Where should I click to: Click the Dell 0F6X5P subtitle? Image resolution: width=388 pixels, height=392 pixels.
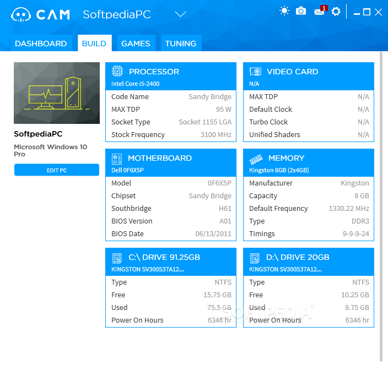tap(127, 170)
